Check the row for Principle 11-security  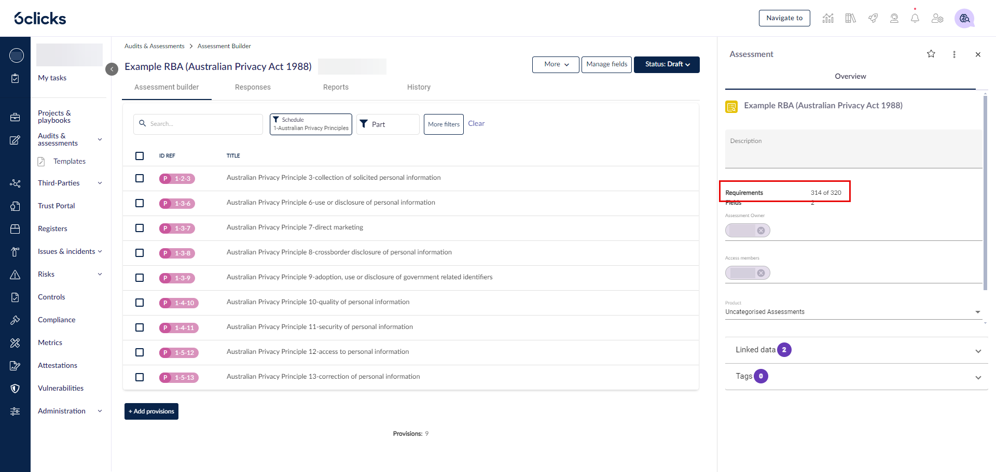tap(140, 327)
